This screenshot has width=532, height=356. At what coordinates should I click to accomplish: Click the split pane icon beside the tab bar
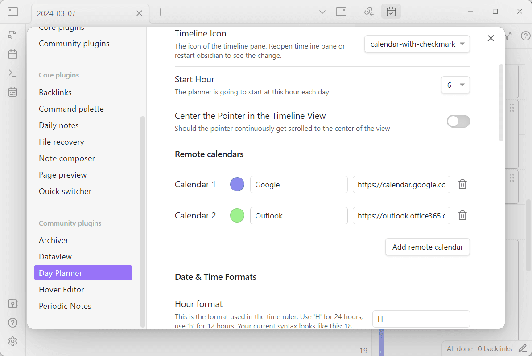[341, 12]
